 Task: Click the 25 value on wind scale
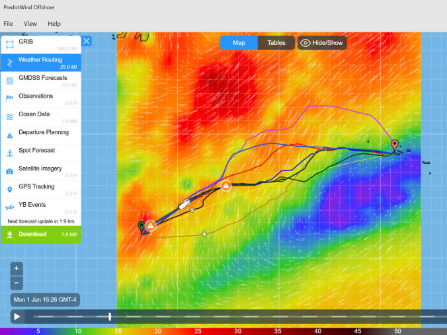198,331
